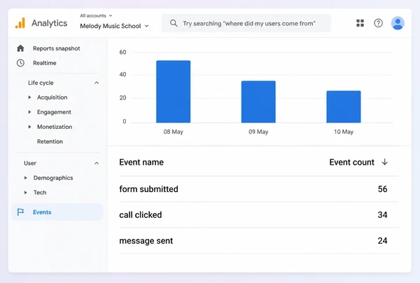The height and width of the screenshot is (283, 420).
Task: Click the home icon beside Reports snapshot
Action: click(x=20, y=48)
